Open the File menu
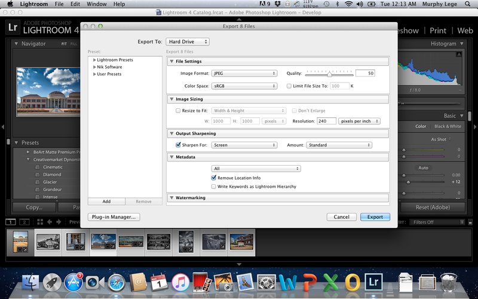478x299 pixels. tap(59, 4)
